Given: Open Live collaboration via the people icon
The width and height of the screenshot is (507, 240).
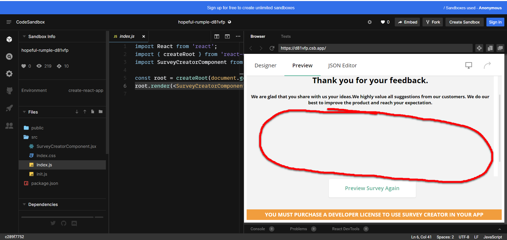Looking at the screenshot, I should tap(9, 126).
